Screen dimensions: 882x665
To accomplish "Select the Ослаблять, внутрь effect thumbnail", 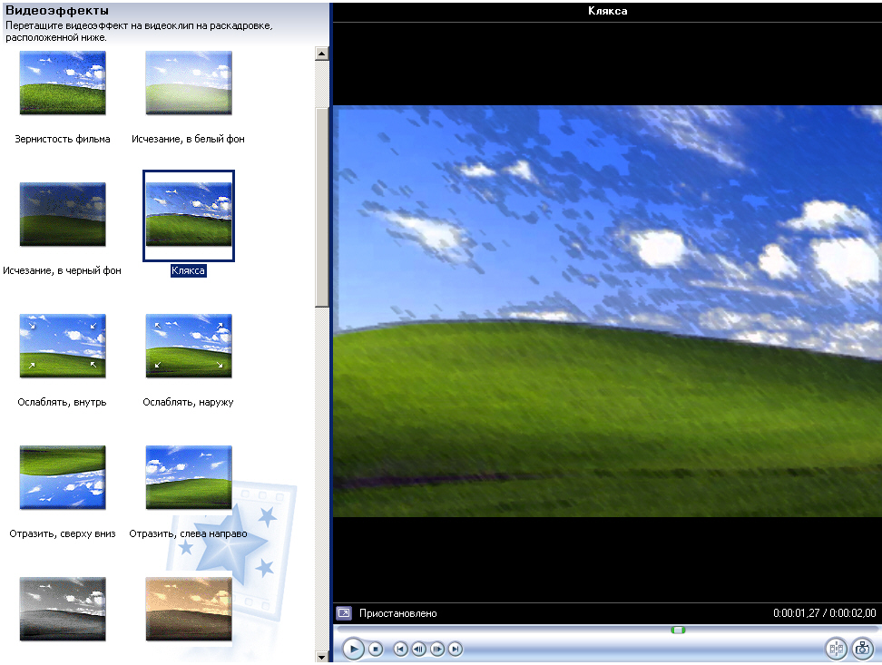I will click(63, 346).
